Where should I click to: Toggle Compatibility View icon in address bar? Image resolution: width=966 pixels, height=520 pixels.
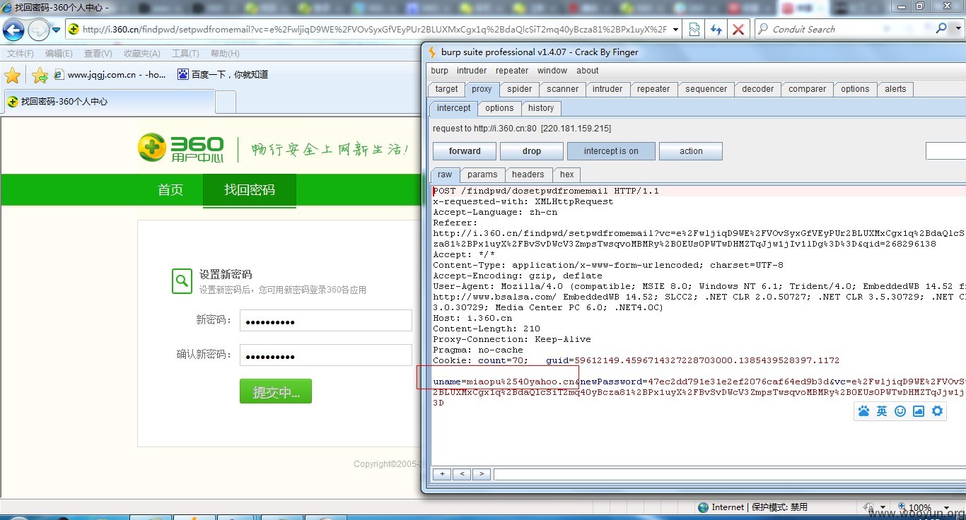tap(694, 30)
